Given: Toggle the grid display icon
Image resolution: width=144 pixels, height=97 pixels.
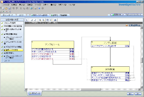Looking at the screenshot, I should coord(47,20).
